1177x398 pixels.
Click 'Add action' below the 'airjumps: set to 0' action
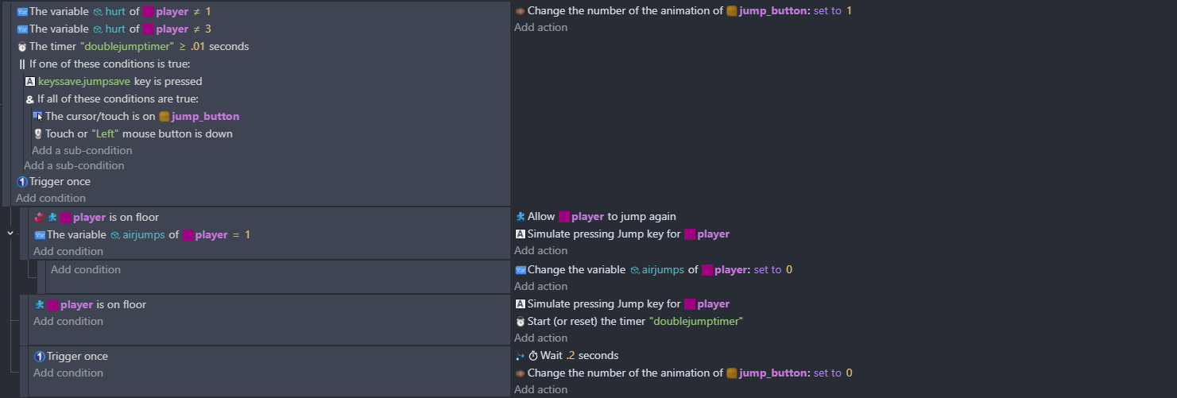[540, 287]
